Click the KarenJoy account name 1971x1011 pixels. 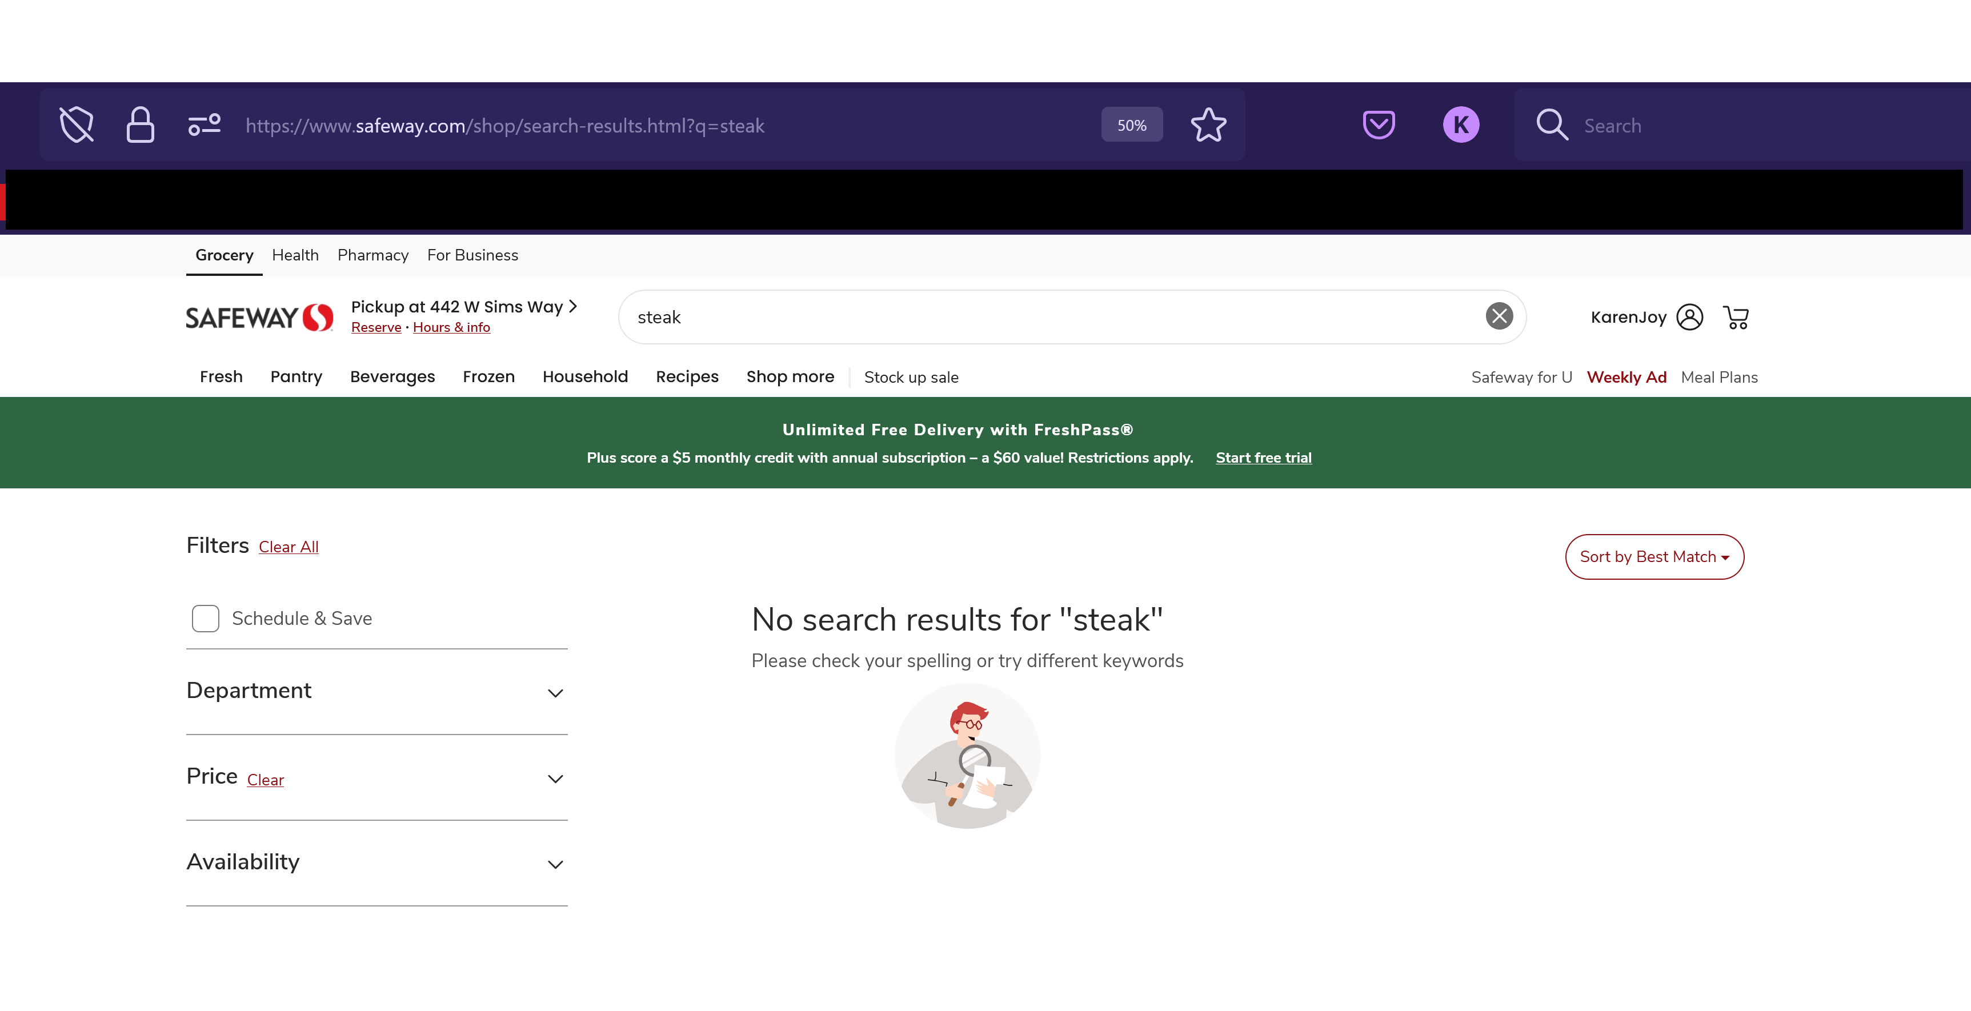1628,316
